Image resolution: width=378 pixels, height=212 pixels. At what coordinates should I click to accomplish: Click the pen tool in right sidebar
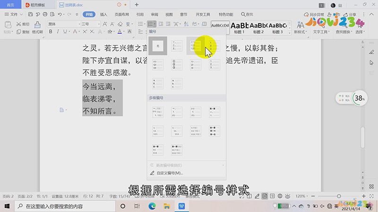[x=371, y=52]
